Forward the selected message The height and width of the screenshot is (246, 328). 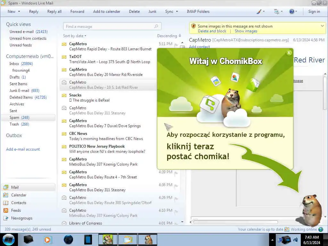click(77, 12)
